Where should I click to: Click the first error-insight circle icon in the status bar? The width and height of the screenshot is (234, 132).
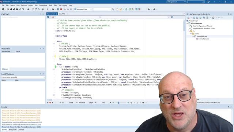click(x=131, y=103)
